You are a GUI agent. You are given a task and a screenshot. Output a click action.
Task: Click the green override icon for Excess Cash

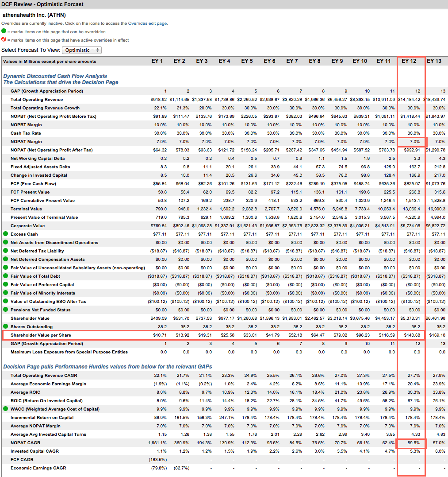tap(5, 234)
